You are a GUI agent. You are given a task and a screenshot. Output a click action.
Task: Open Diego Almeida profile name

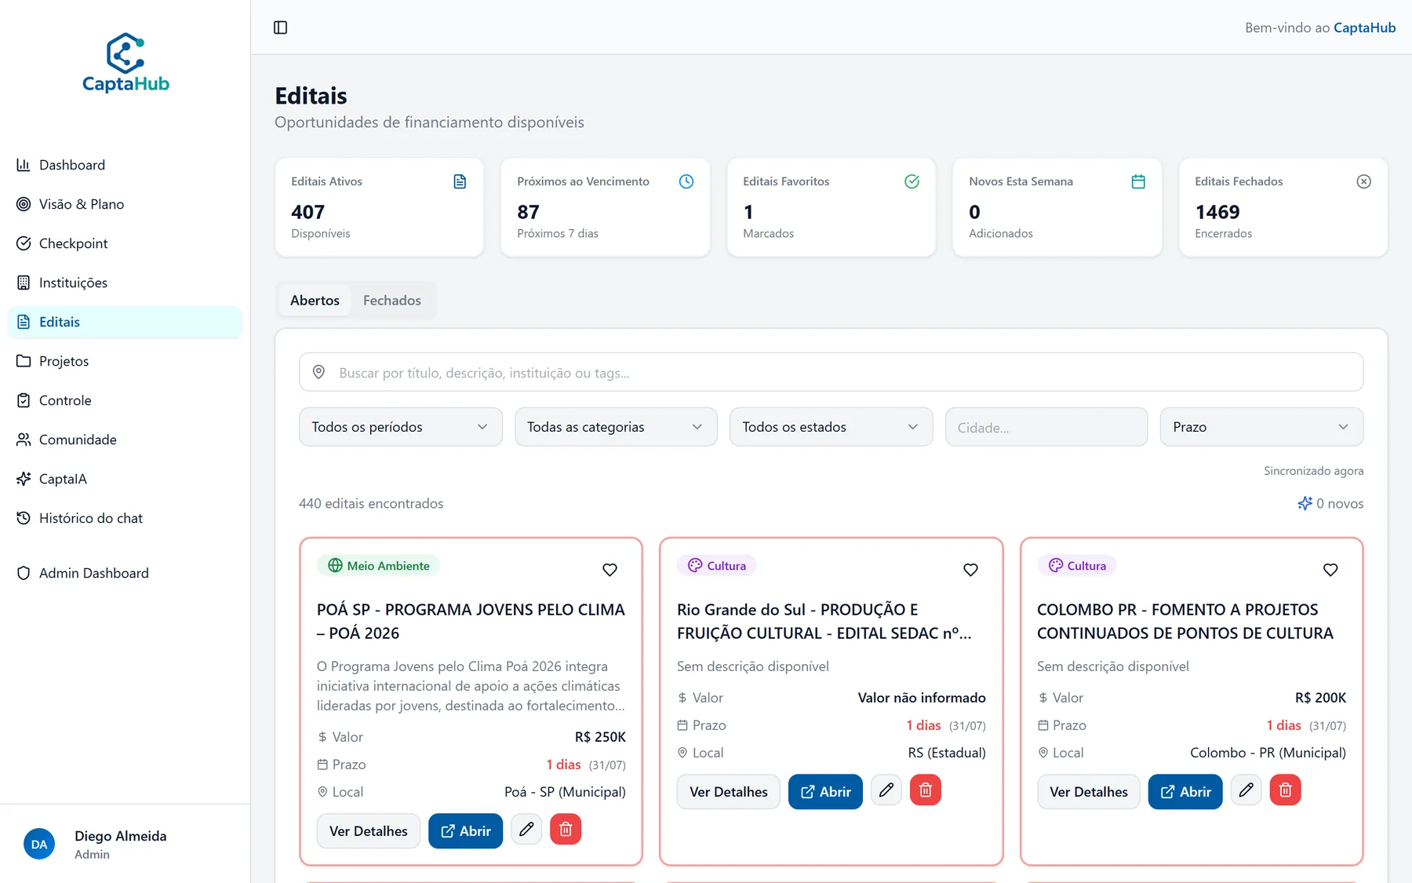tap(120, 836)
